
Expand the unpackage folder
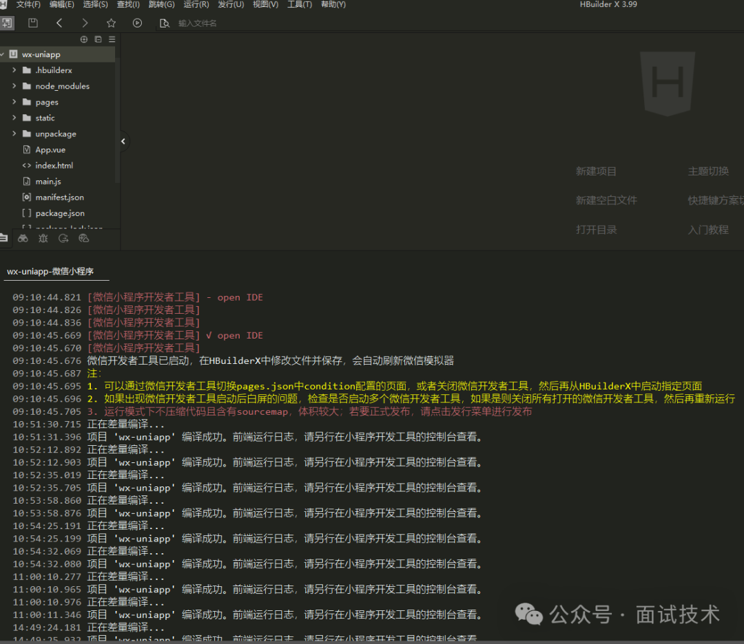[x=14, y=133]
